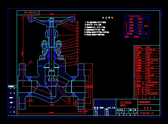This screenshot has height=124, width=168.
Task: Click the left inlet flange of the valve body
Action: tap(22, 87)
